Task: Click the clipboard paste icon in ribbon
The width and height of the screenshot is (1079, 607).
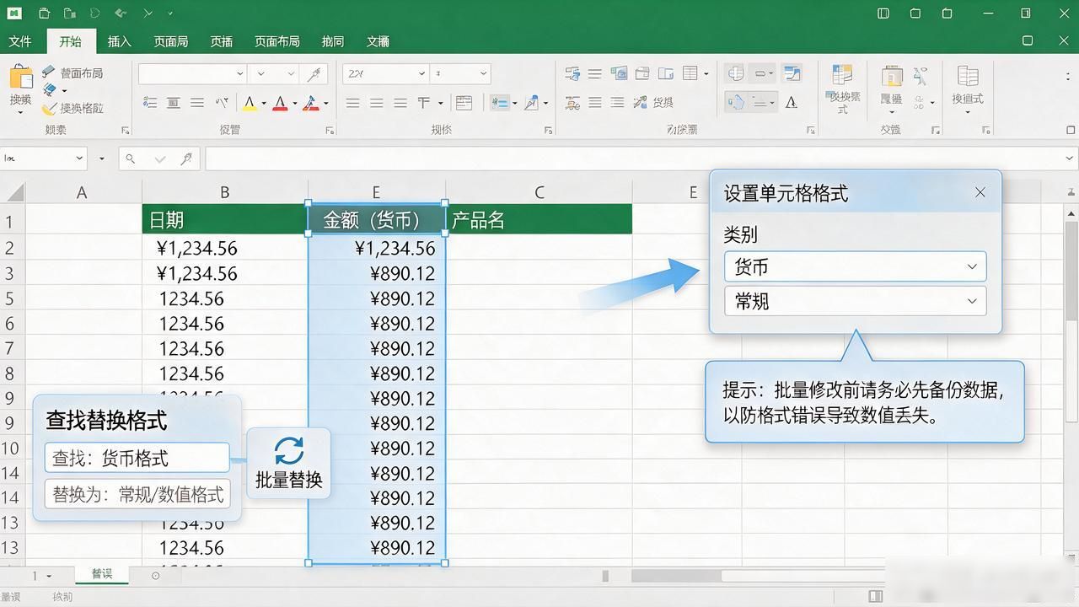Action: click(x=21, y=76)
